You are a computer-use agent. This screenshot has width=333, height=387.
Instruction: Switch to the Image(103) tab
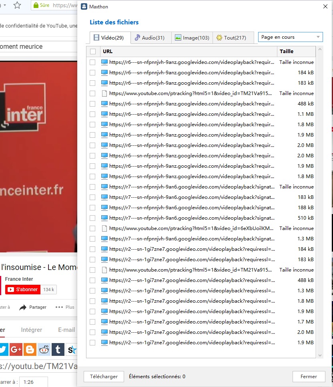tap(192, 38)
